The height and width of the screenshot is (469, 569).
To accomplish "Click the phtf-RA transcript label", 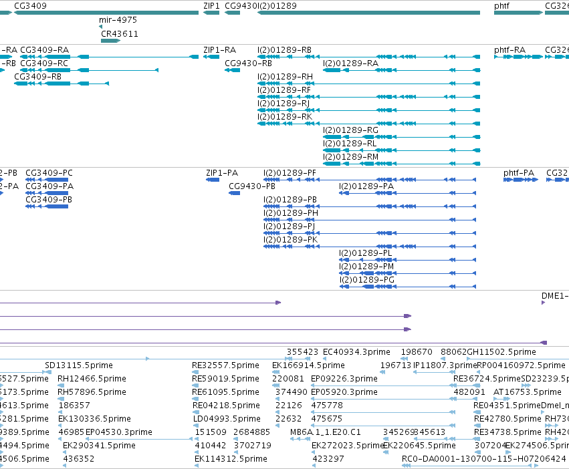I will 509,49.
